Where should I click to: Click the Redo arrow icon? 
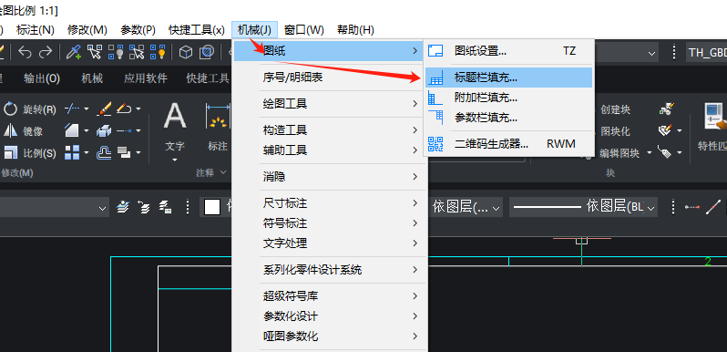click(46, 53)
